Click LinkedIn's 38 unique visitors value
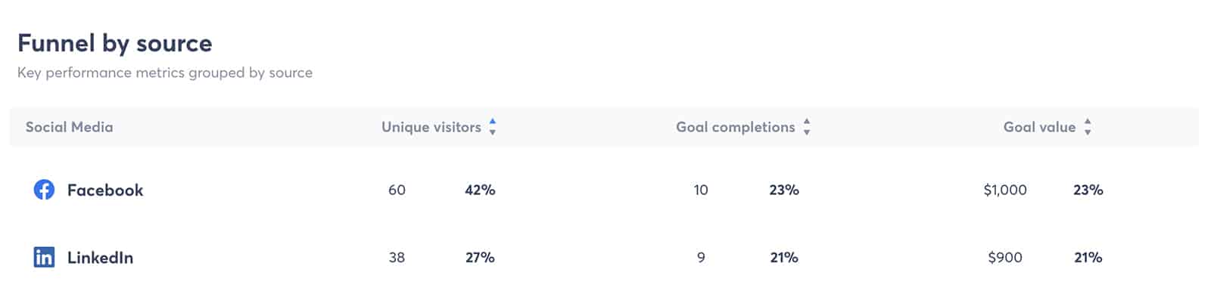This screenshot has width=1211, height=294. click(397, 257)
